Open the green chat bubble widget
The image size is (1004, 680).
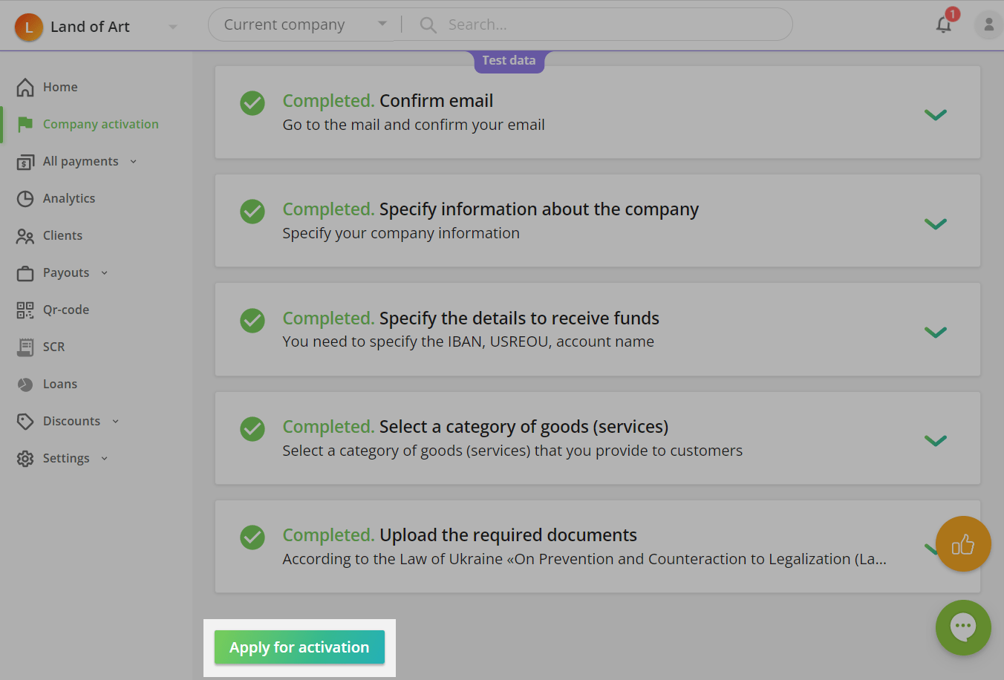pos(963,627)
